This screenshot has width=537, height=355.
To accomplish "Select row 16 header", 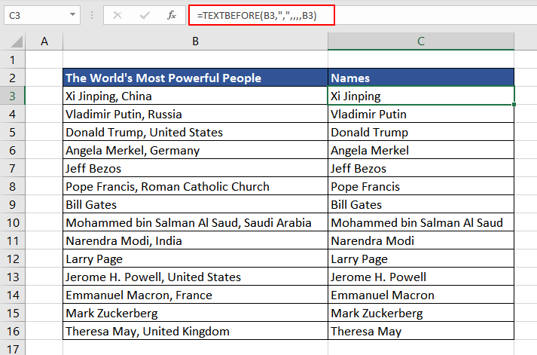I will pos(13,331).
